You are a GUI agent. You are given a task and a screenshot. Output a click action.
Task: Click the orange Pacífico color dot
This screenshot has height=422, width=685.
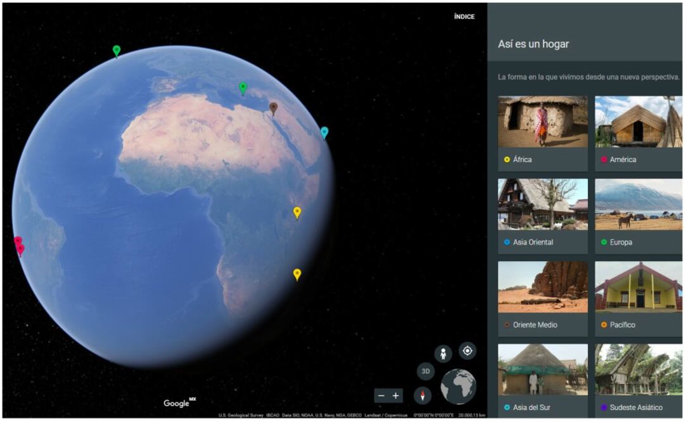coord(604,325)
